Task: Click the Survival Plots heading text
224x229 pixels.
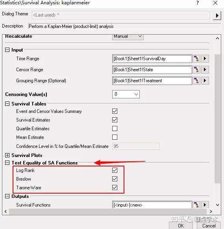Action: [x=27, y=155]
